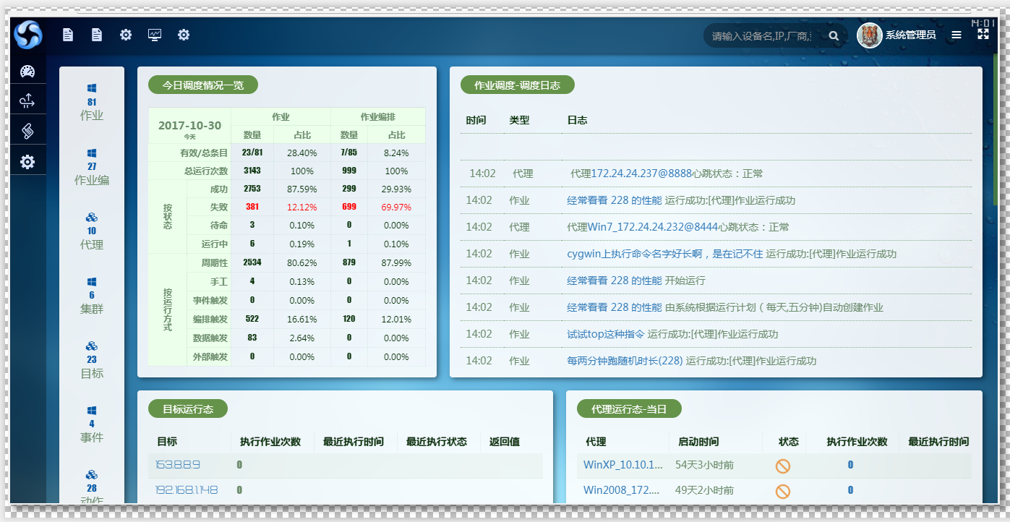This screenshot has width=1010, height=522.
Task: Open the script scroll icon in sidebar
Action: (x=27, y=131)
